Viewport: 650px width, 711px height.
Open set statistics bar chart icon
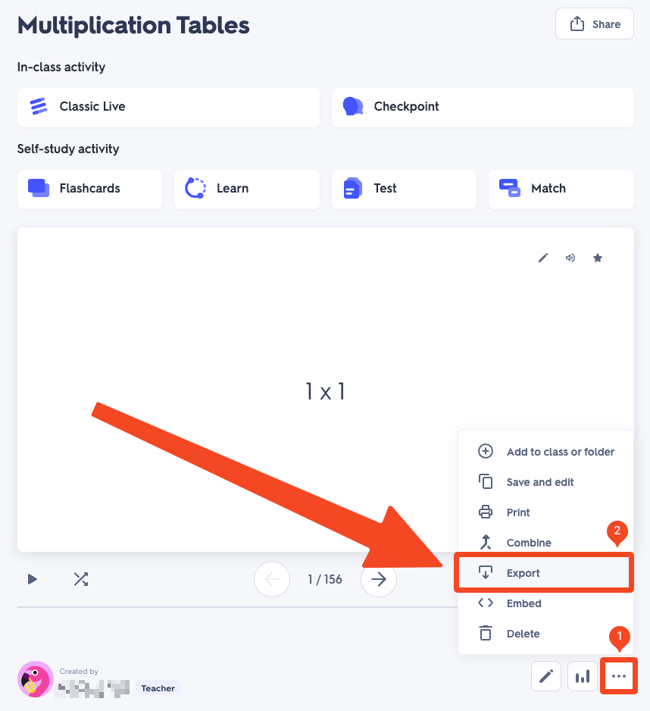[583, 676]
